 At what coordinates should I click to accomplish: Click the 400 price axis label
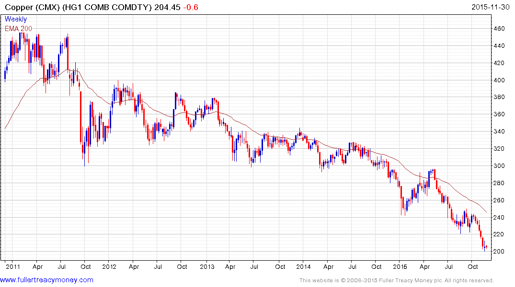(499, 80)
